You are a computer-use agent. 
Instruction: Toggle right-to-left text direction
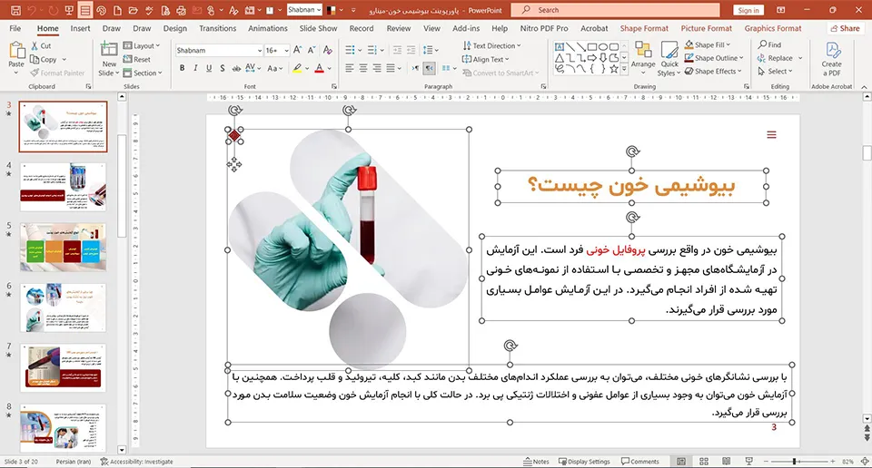[429, 68]
